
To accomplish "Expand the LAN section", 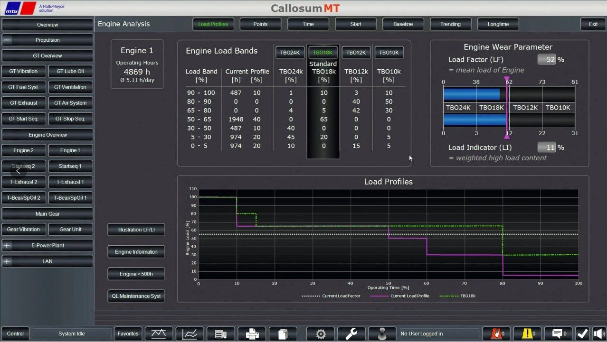I will [7, 261].
